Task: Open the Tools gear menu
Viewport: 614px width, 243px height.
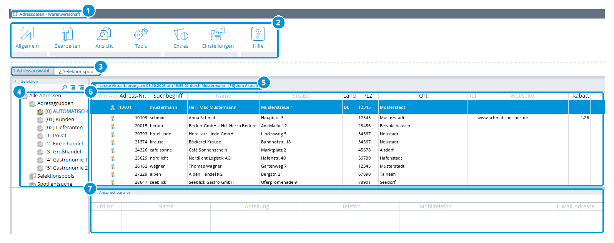Action: (141, 38)
